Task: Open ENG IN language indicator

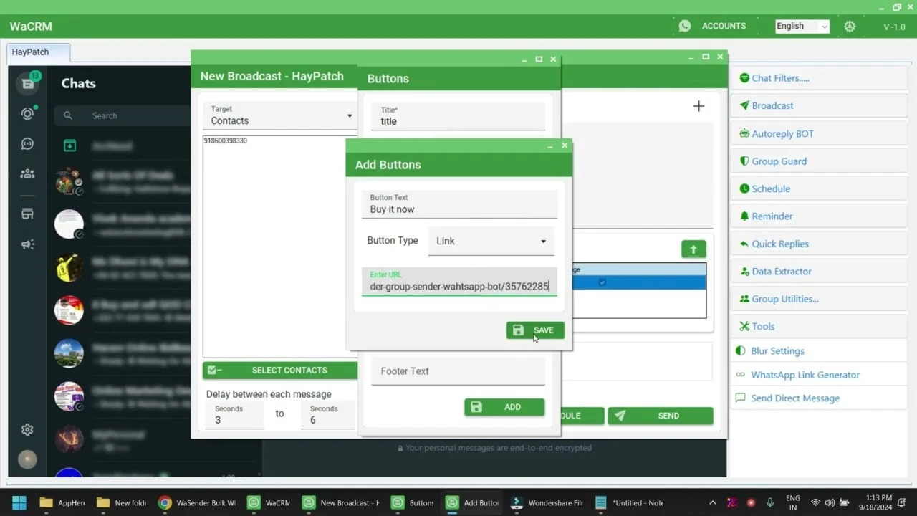Action: (792, 502)
